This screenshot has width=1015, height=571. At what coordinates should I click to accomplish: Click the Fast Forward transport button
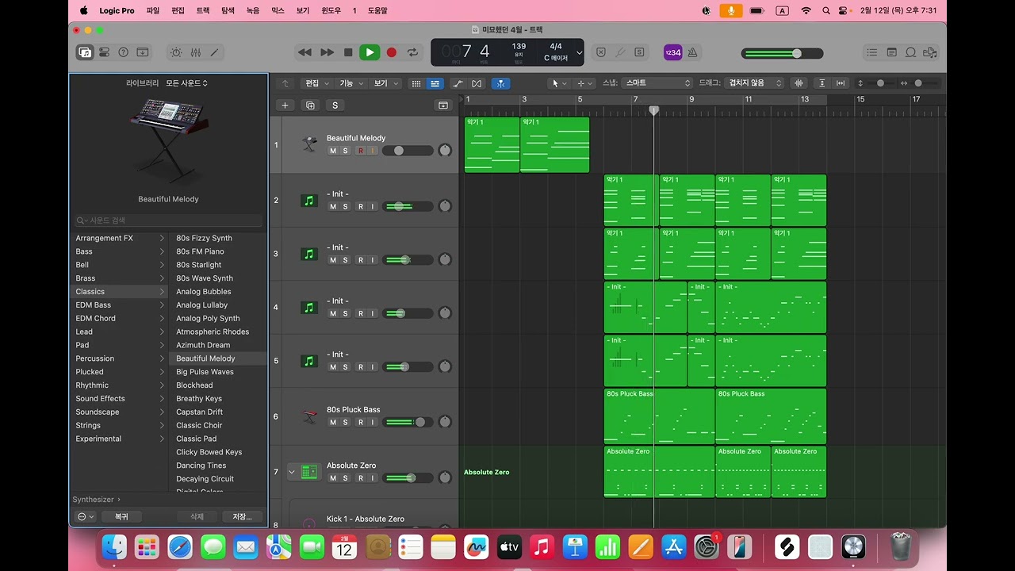click(x=327, y=52)
